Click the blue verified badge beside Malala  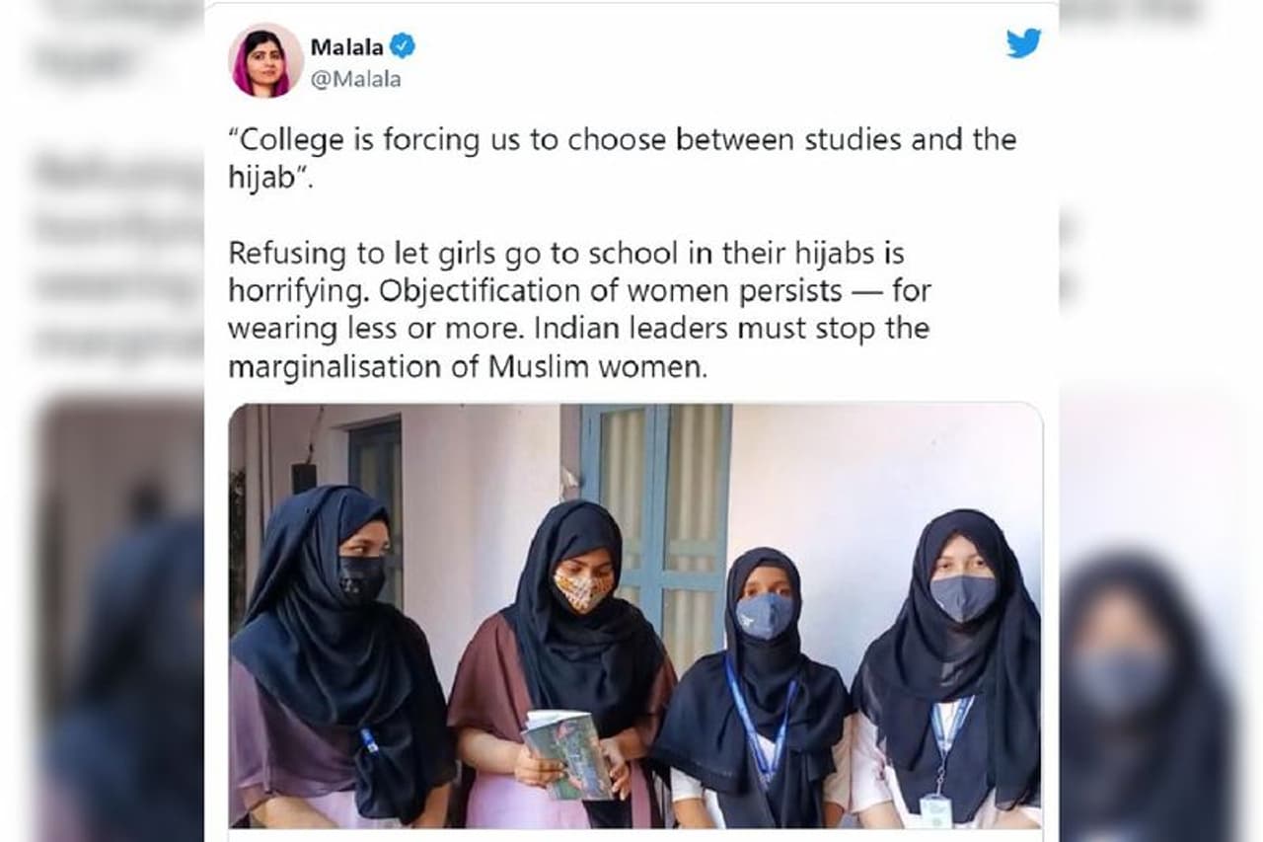coord(403,45)
